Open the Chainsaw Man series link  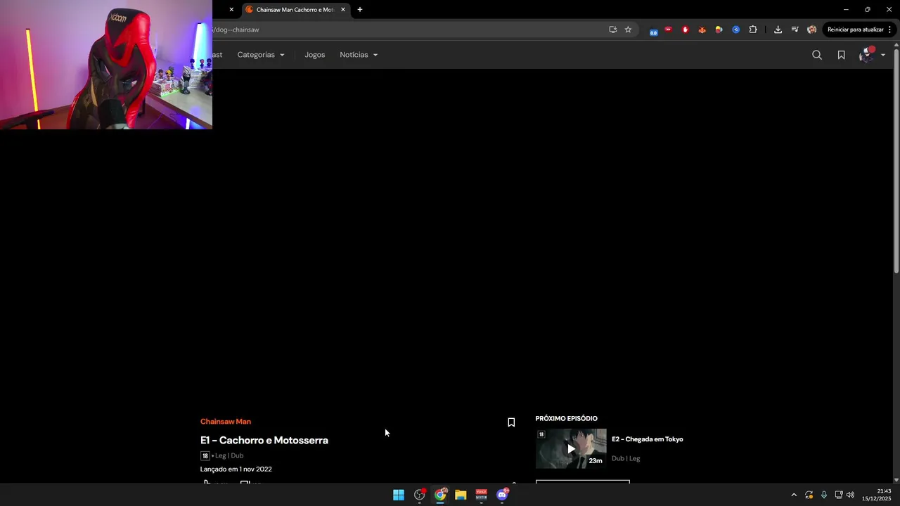pos(225,422)
